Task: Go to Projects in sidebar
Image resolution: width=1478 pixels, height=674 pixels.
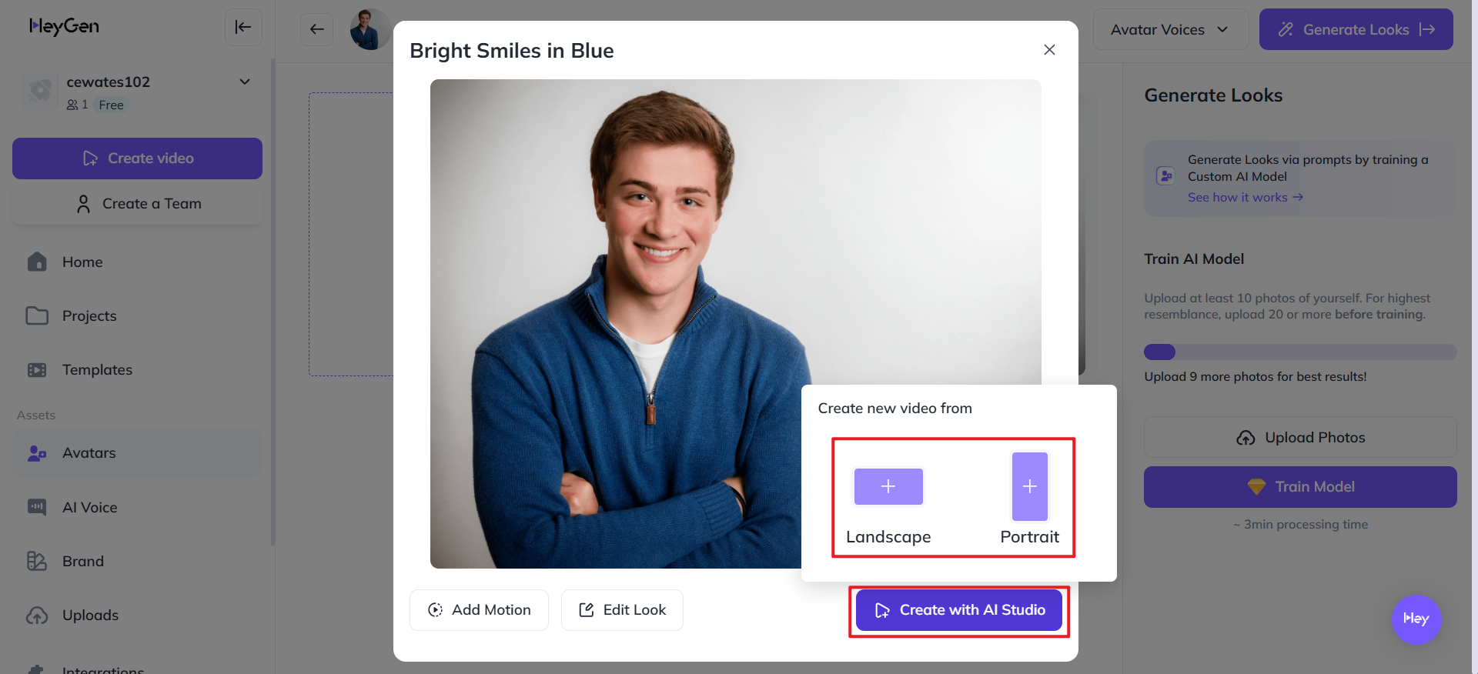Action: click(89, 316)
